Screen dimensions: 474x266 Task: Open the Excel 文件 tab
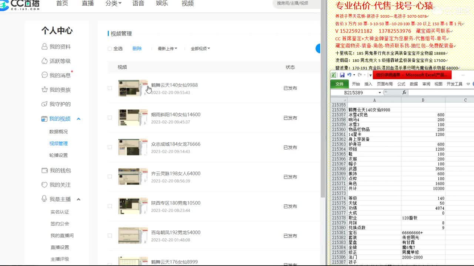point(340,84)
